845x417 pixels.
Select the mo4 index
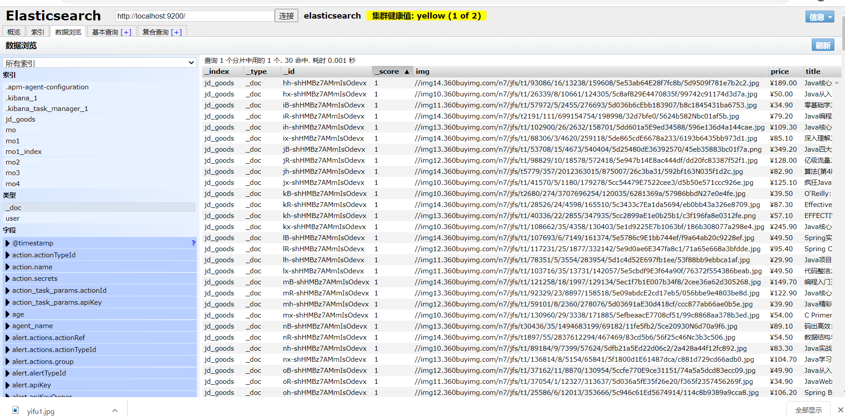coord(100,184)
